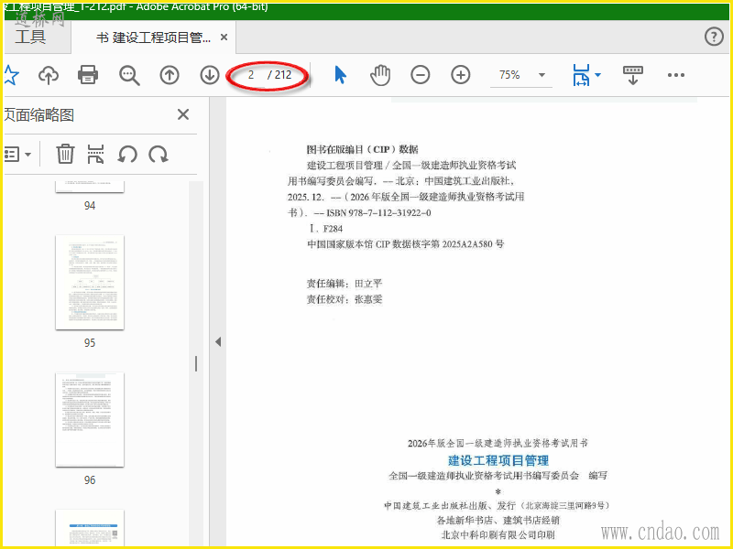Go to previous page with up arrow

[170, 75]
